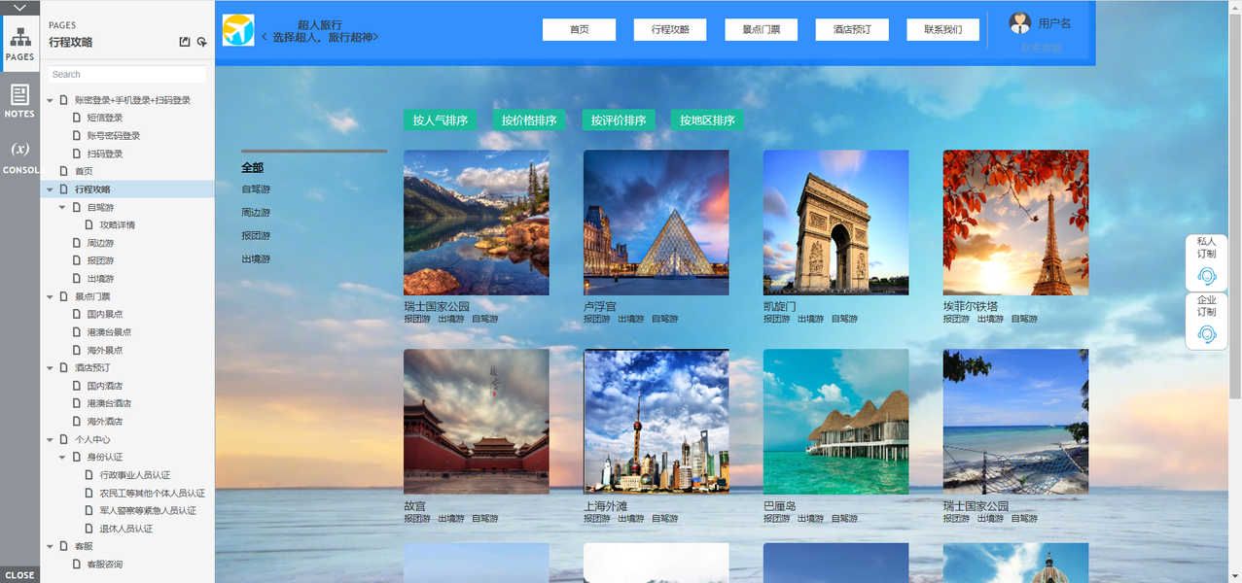Open the 周边游 page in tree
Viewport: 1242px width, 583px height.
100,243
